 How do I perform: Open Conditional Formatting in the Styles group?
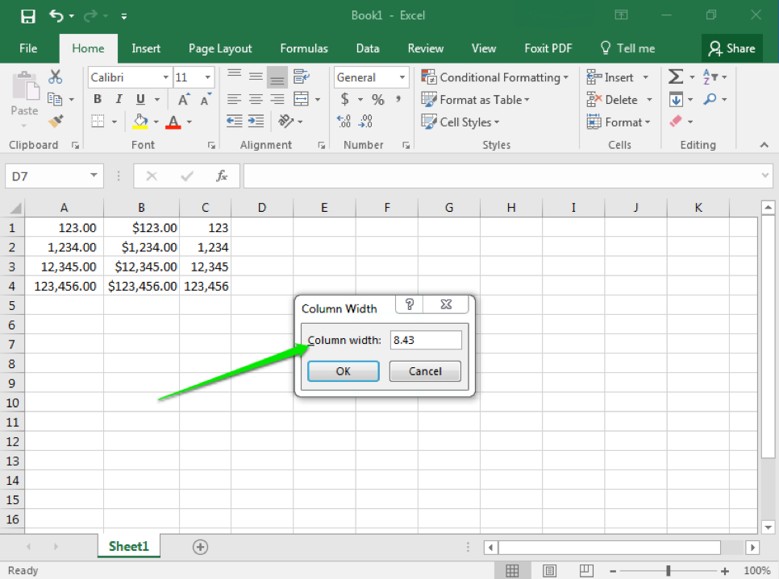(495, 77)
